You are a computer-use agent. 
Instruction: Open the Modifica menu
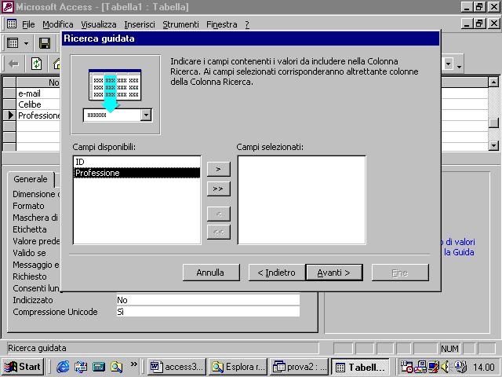(57, 24)
